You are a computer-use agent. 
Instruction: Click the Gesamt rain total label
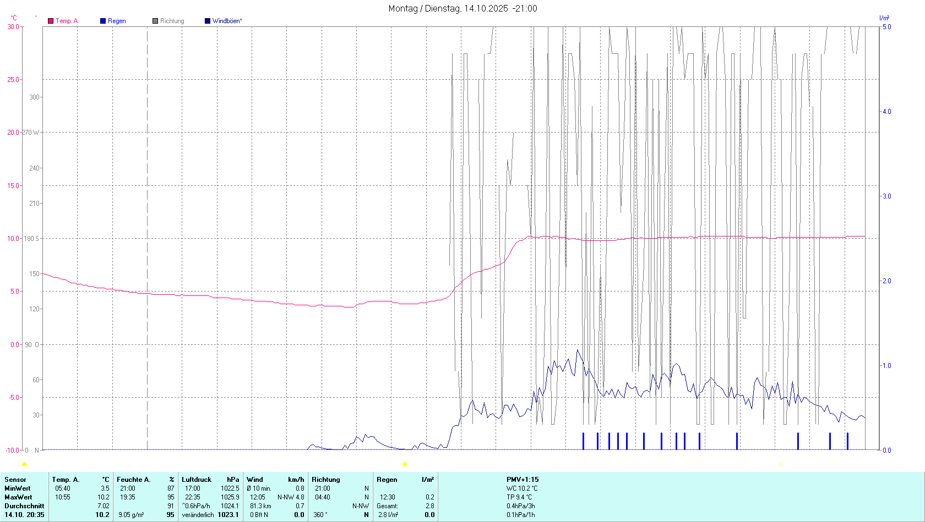click(387, 506)
